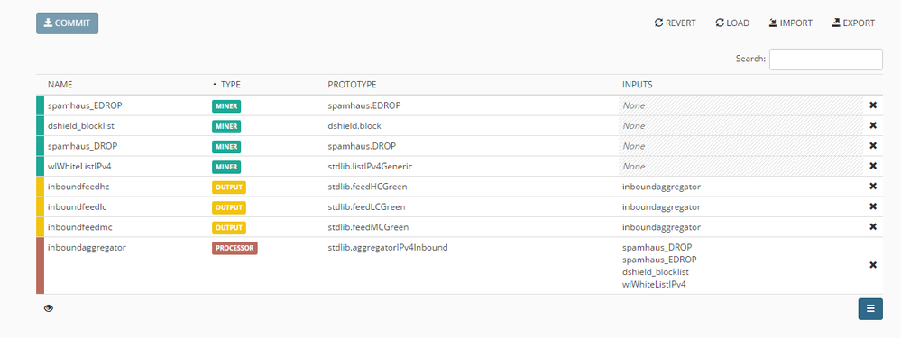The image size is (901, 338).
Task: Click REVERT to undo config changes
Action: 676,23
